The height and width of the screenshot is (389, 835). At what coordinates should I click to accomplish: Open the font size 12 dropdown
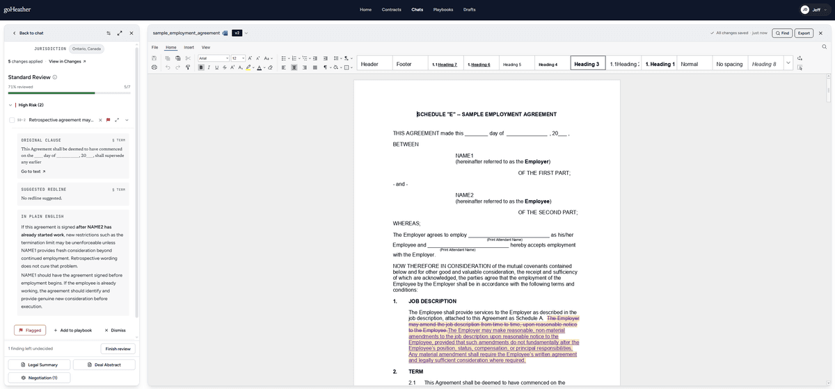pos(238,58)
